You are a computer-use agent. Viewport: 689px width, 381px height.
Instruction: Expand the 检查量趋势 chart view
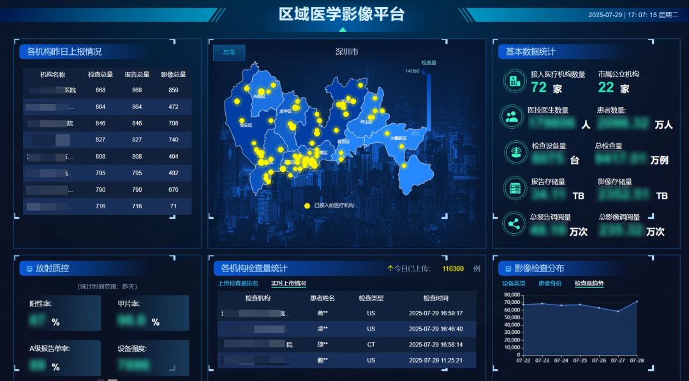click(x=590, y=282)
